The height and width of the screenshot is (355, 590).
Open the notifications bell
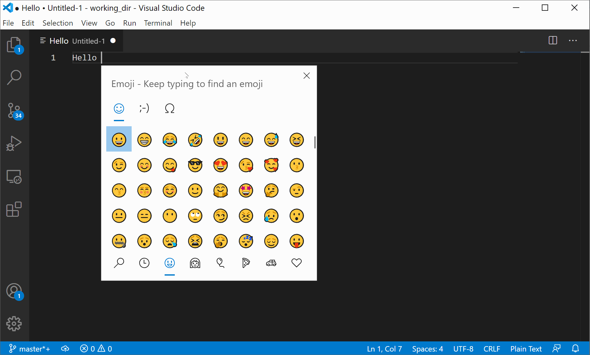(x=576, y=349)
